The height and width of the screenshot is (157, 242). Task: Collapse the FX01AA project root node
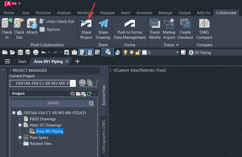[14, 113]
